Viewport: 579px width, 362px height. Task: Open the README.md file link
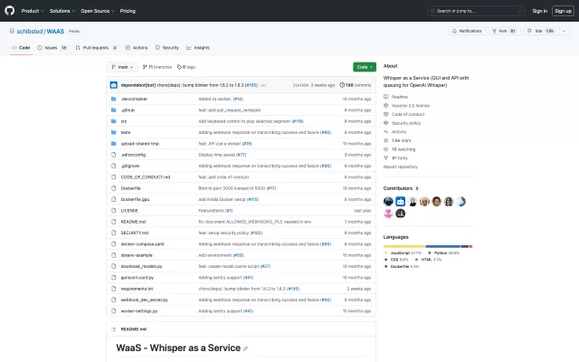pos(134,221)
